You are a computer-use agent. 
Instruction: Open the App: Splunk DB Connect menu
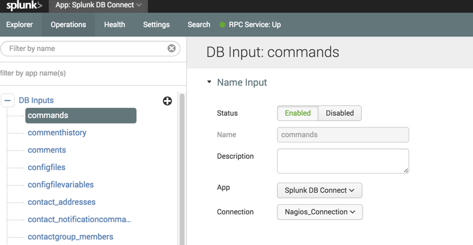coord(99,5)
